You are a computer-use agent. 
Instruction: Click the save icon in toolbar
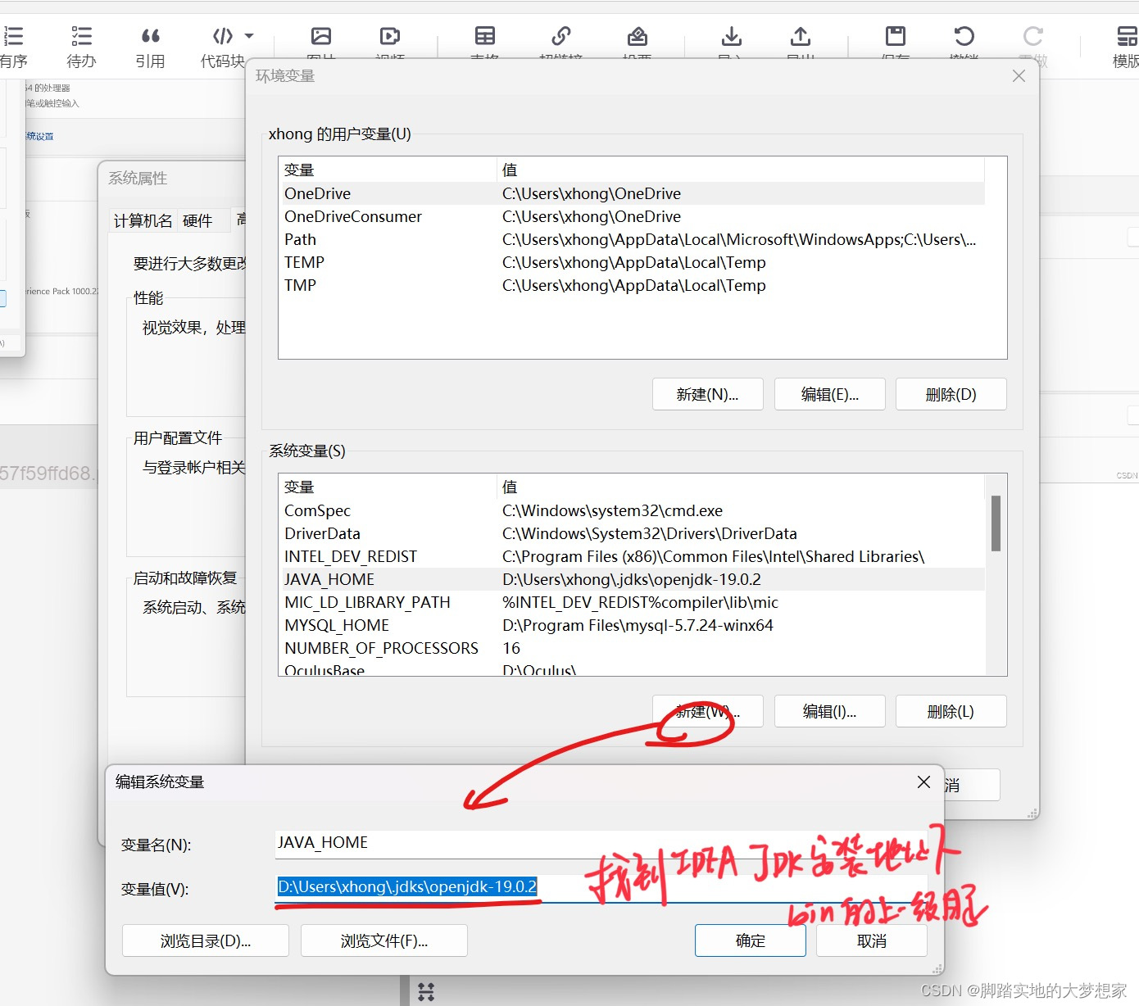[x=896, y=36]
